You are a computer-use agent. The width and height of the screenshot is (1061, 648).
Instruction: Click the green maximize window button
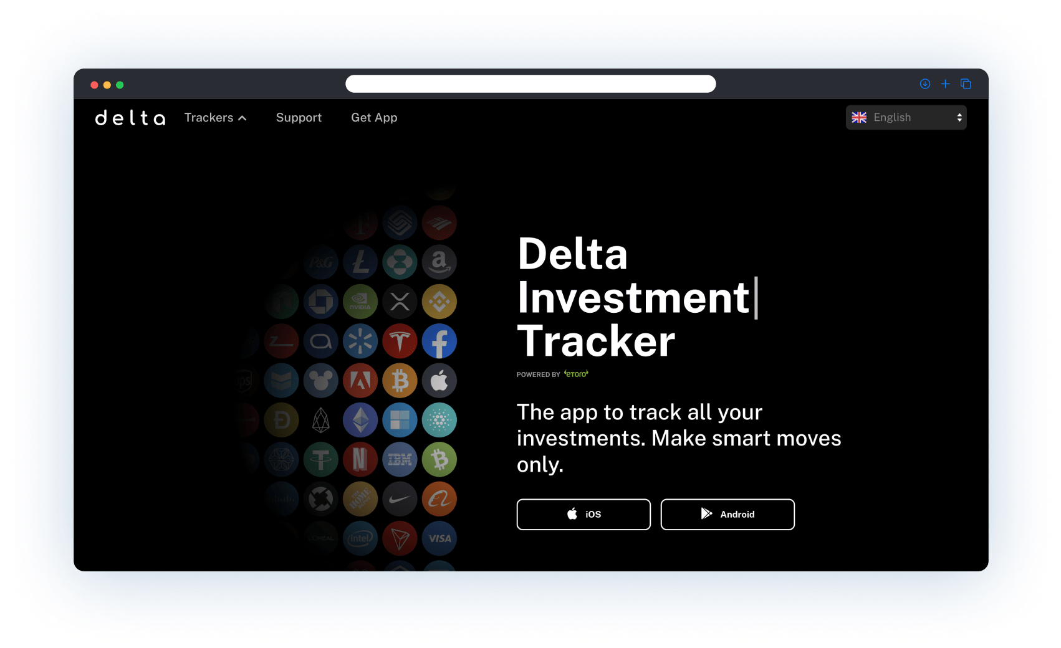pyautogui.click(x=120, y=85)
